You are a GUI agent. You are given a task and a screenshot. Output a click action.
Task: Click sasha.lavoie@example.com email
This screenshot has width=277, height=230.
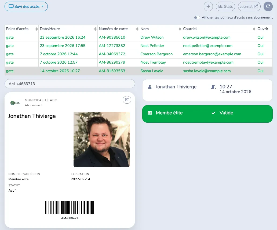(x=207, y=71)
